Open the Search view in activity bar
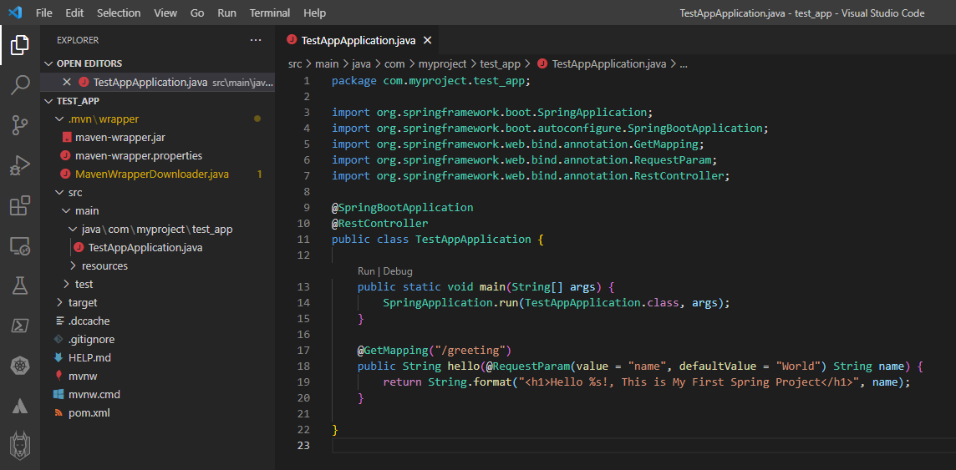 (19, 85)
